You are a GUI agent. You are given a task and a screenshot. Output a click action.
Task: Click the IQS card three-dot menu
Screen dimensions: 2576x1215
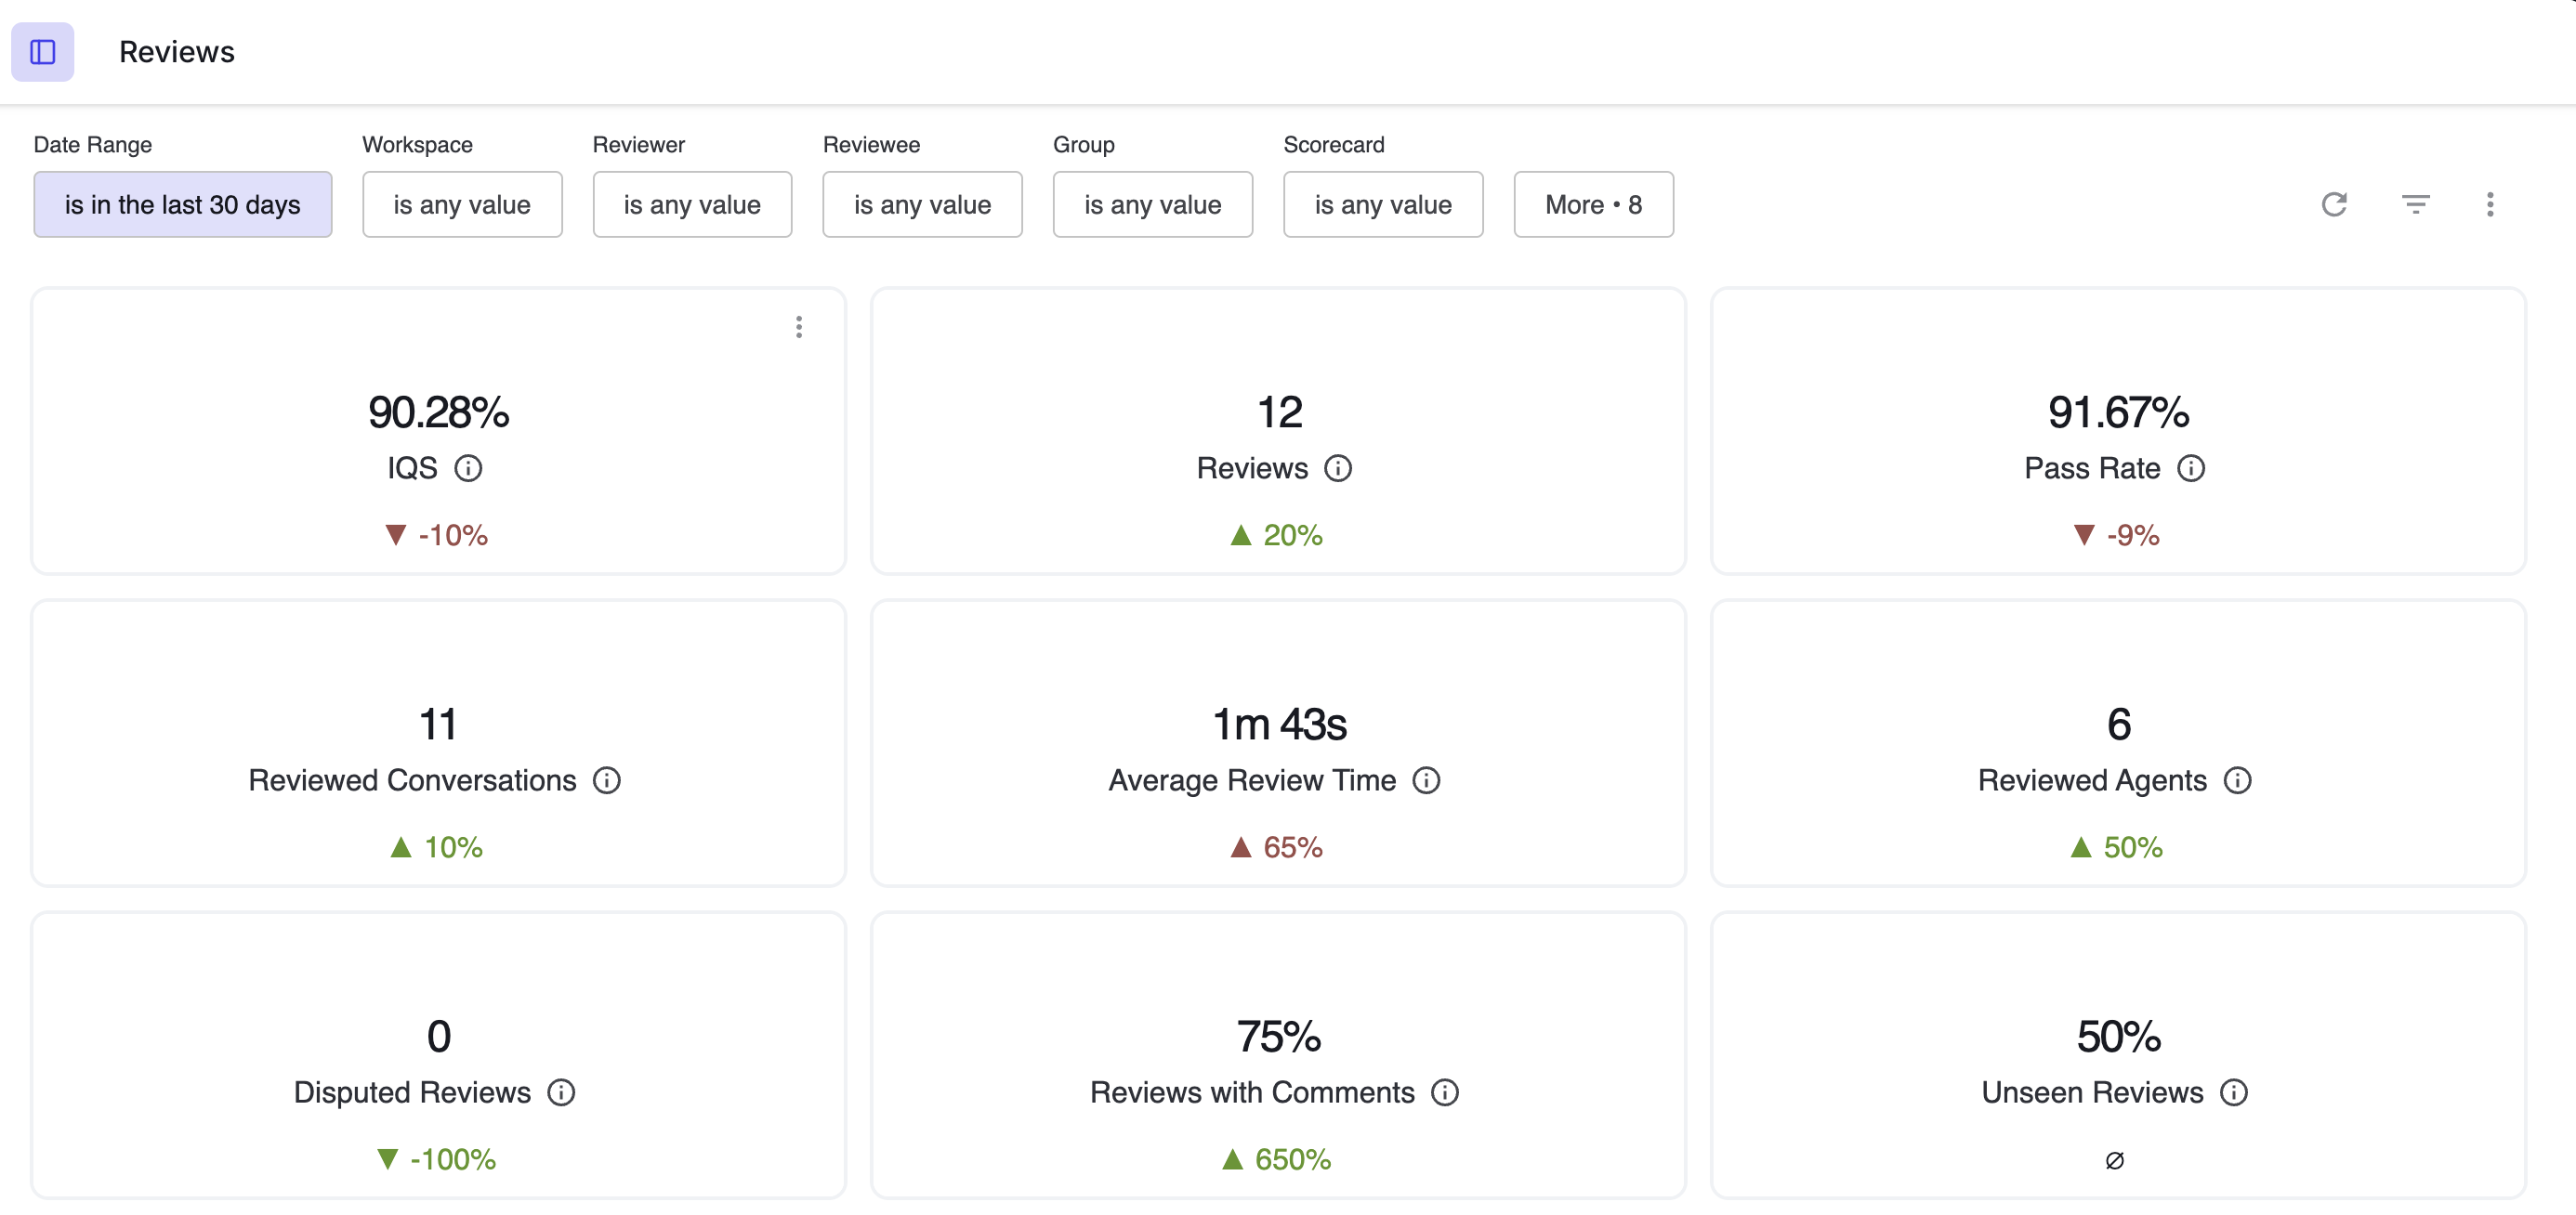pyautogui.click(x=800, y=327)
